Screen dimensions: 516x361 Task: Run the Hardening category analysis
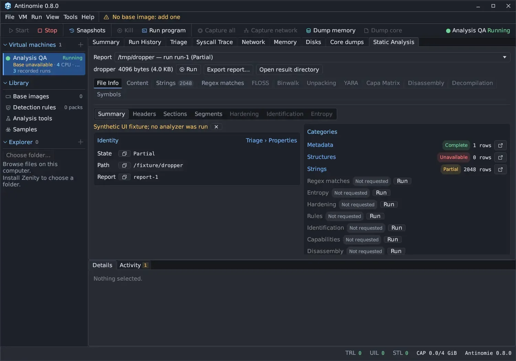(x=389, y=205)
